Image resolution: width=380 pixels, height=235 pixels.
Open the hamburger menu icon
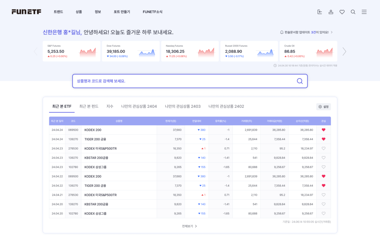pyautogui.click(x=364, y=12)
